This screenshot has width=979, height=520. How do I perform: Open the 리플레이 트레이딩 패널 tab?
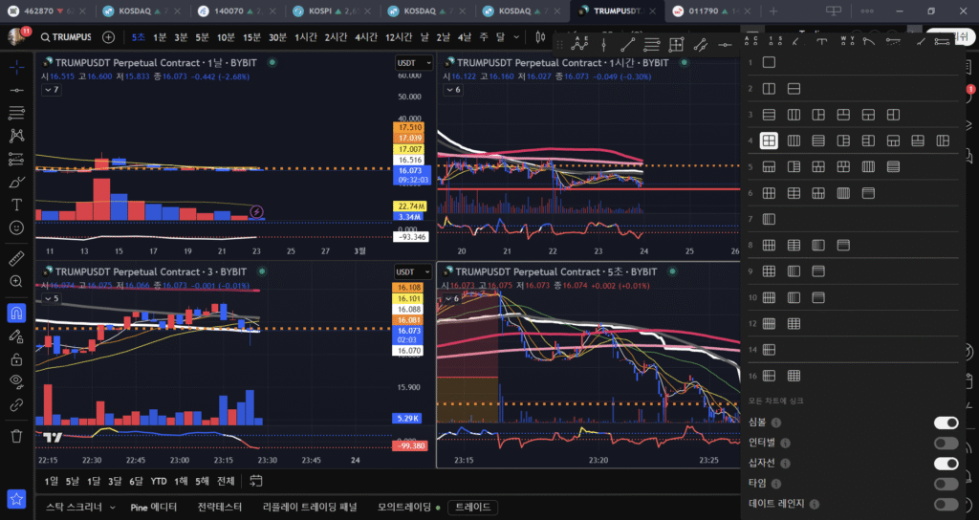[310, 507]
